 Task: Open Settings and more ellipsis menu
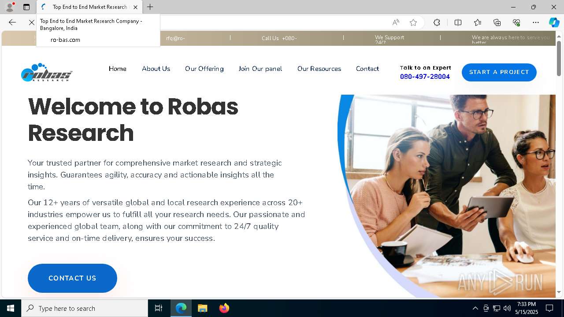point(536,22)
